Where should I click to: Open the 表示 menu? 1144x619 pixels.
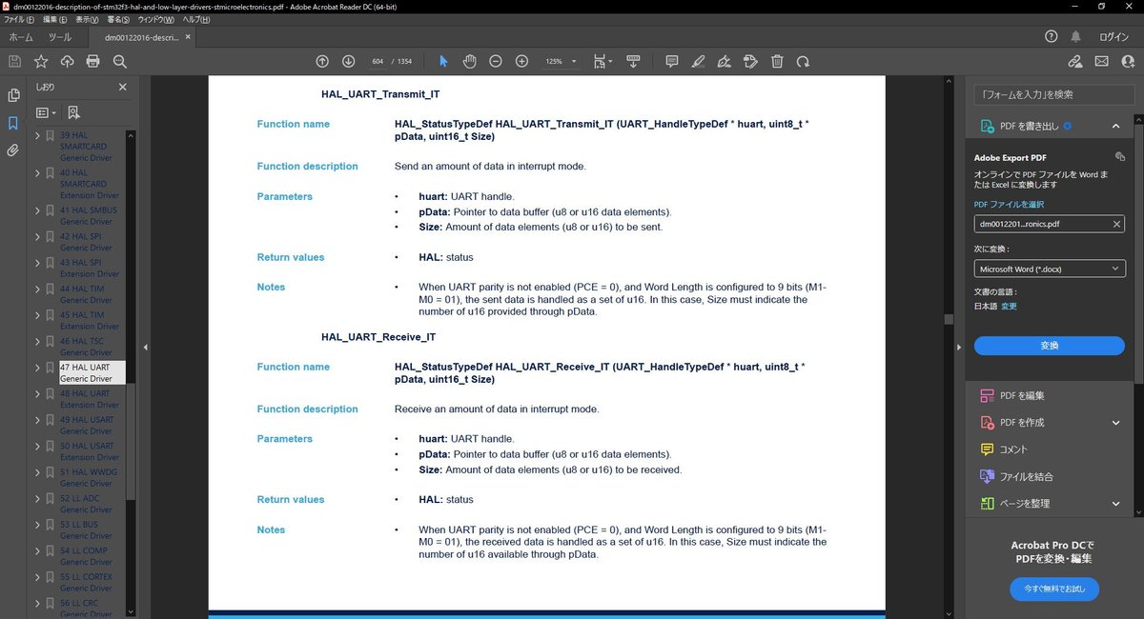[x=89, y=19]
